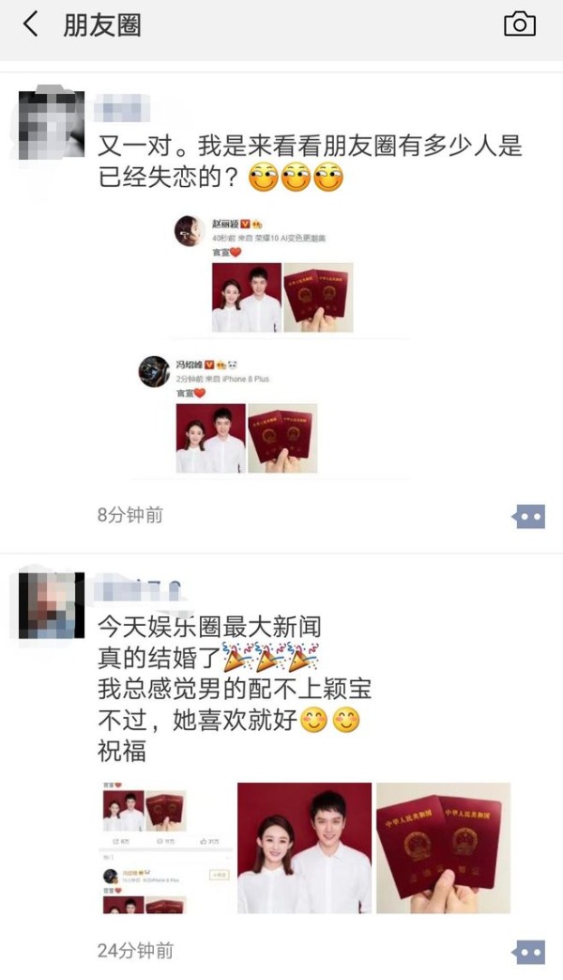Viewport: 563px width, 980px height.
Task: Open first poster's pixelated avatar
Action: 52,124
